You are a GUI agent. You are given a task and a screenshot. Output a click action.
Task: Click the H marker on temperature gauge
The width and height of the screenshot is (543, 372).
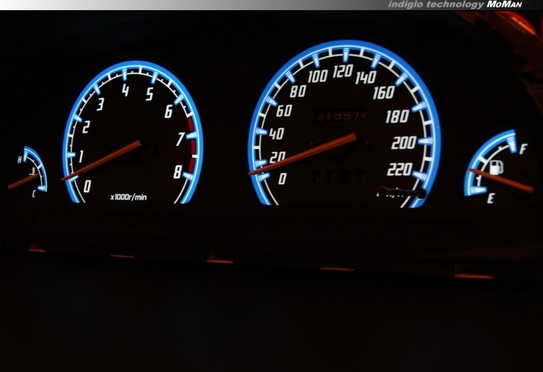pos(20,160)
